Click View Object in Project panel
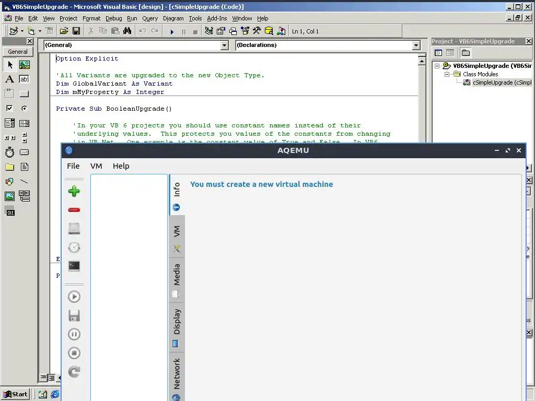The width and height of the screenshot is (535, 401). tap(450, 53)
